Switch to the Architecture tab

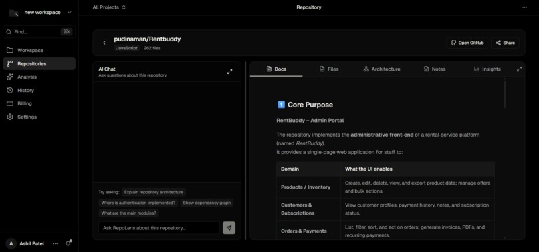coord(382,69)
